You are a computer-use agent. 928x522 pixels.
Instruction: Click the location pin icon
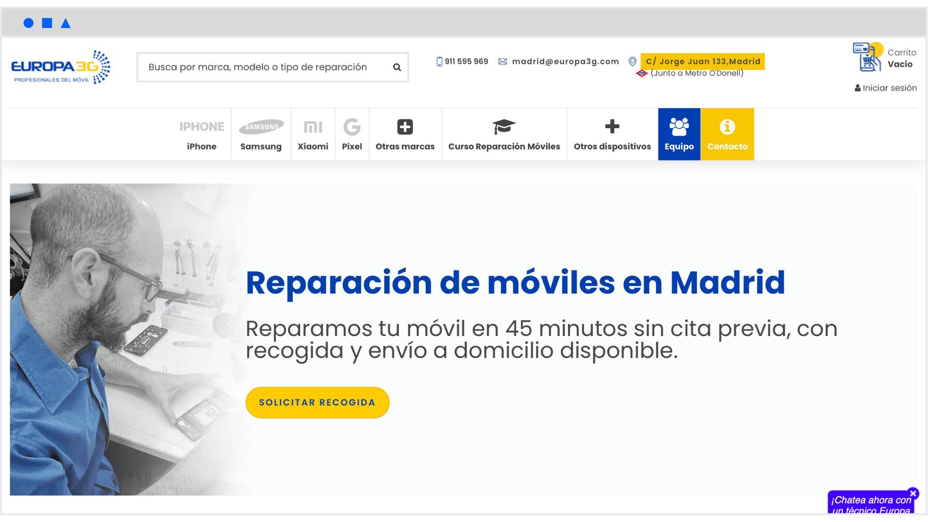click(632, 61)
